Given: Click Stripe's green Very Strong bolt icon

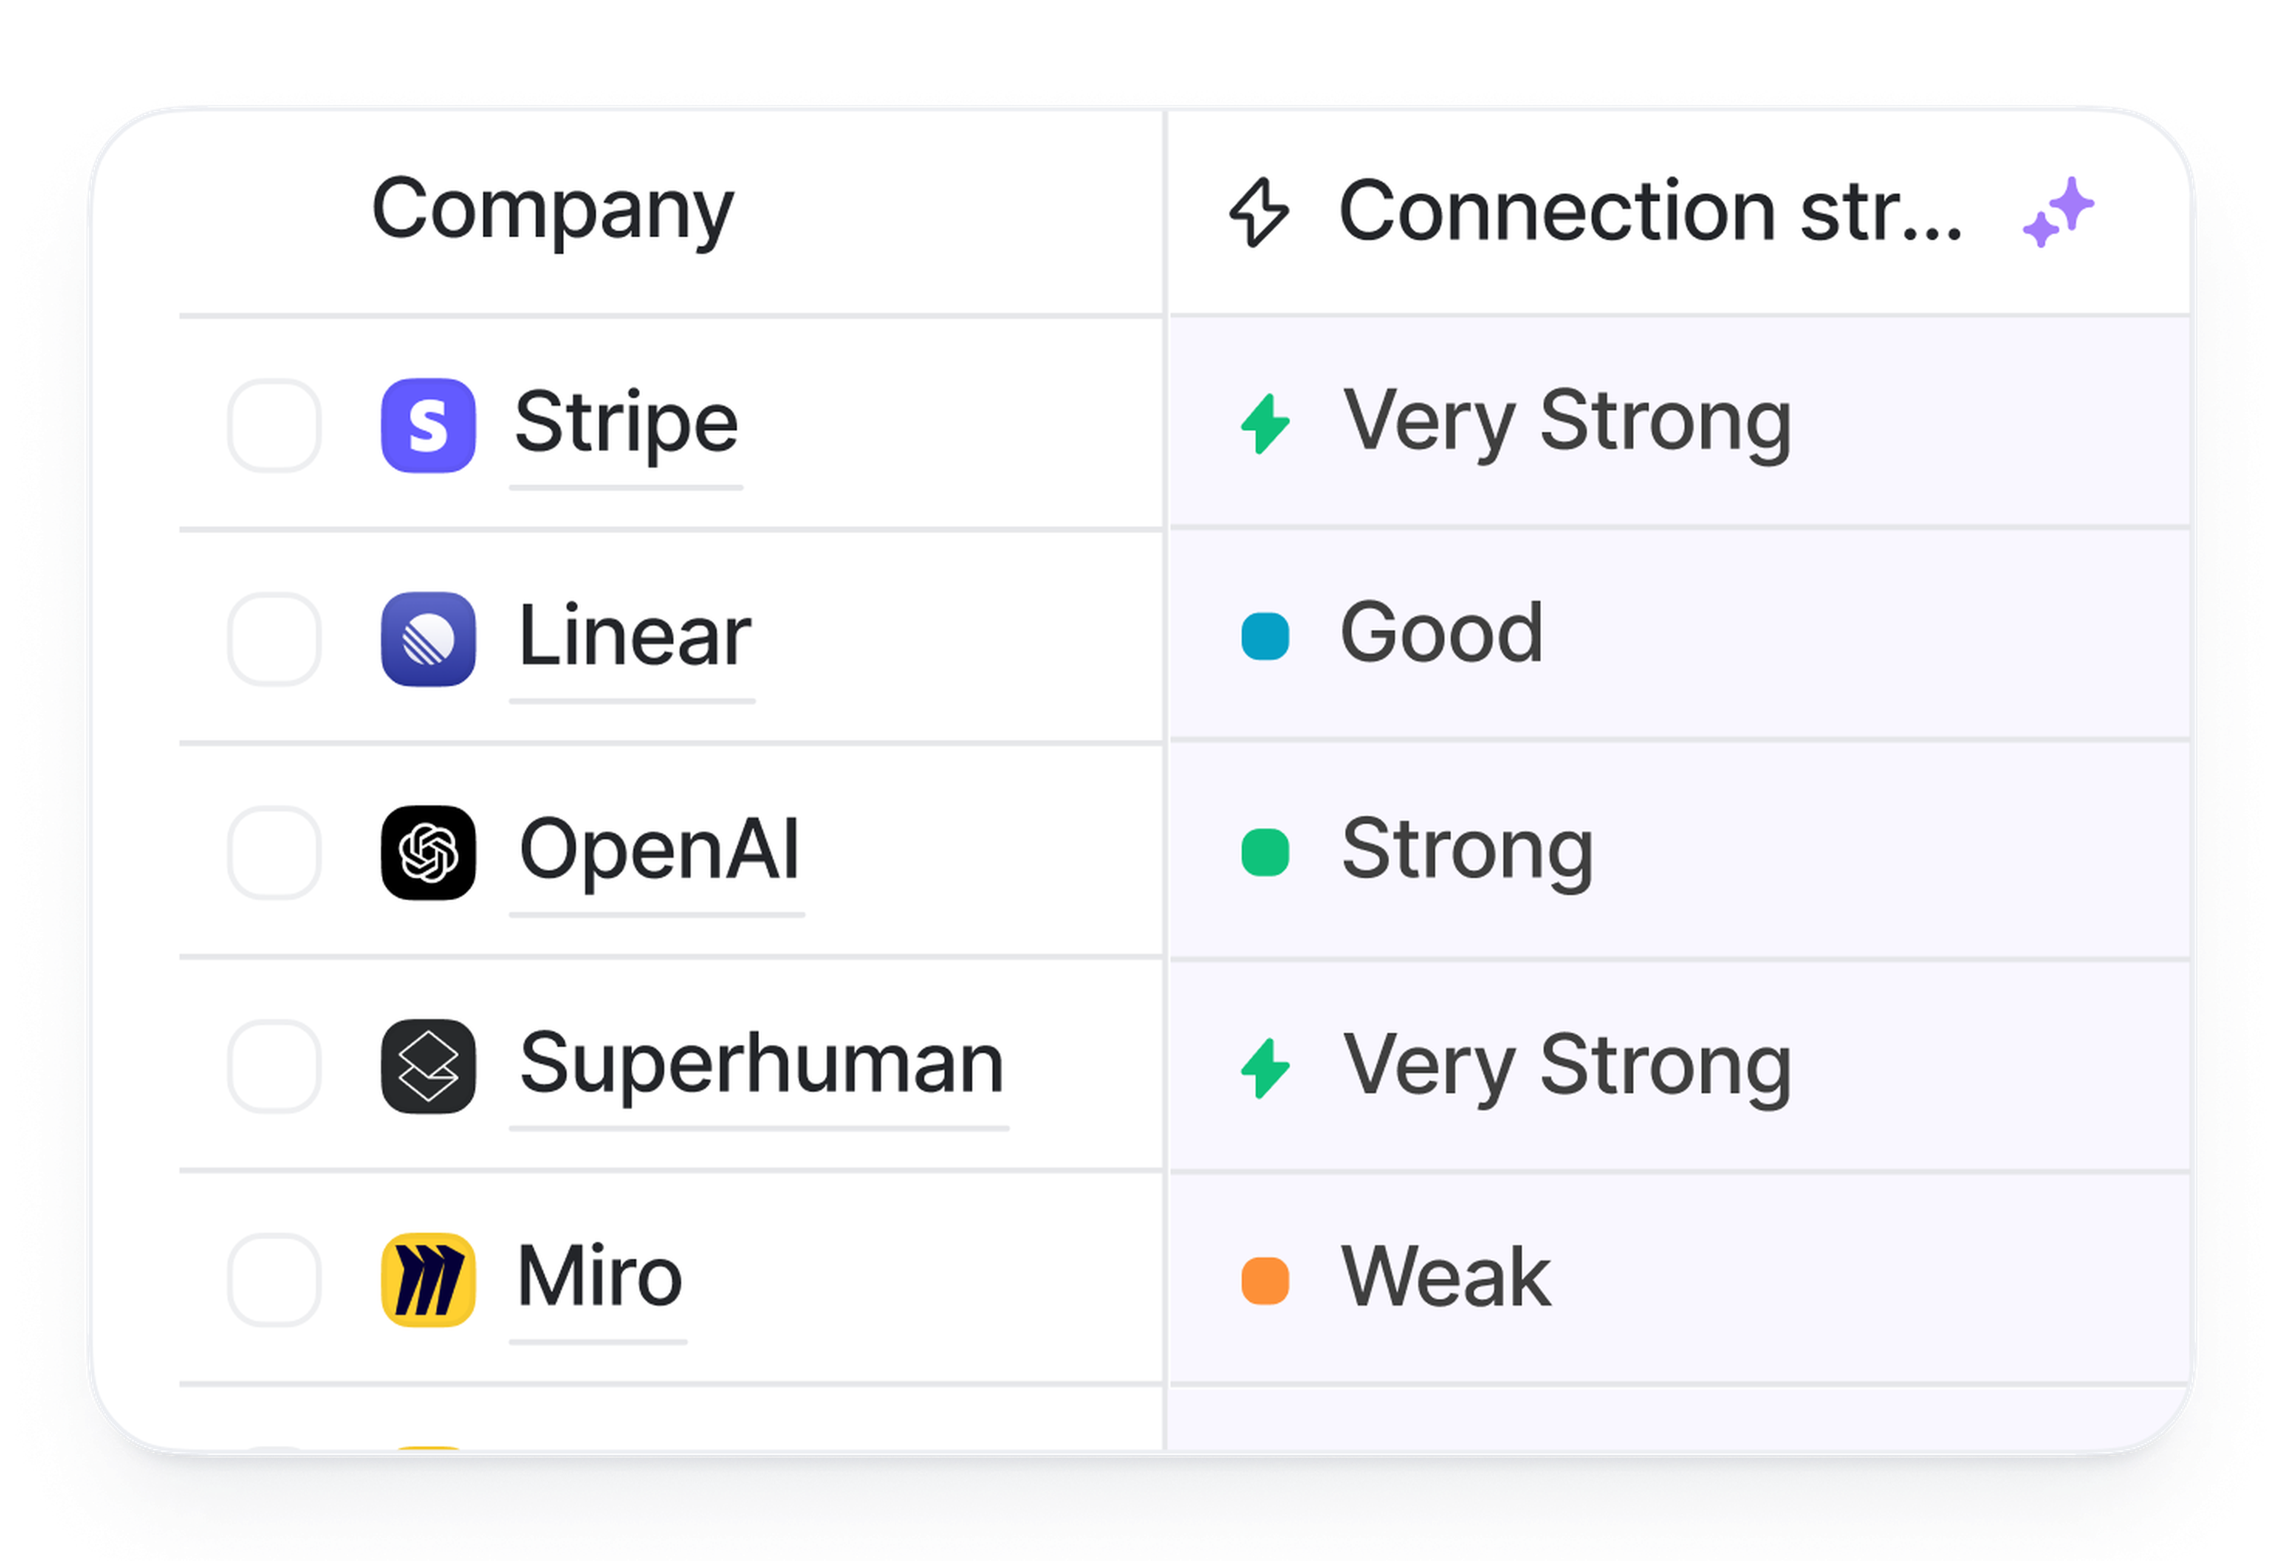Looking at the screenshot, I should [1265, 424].
